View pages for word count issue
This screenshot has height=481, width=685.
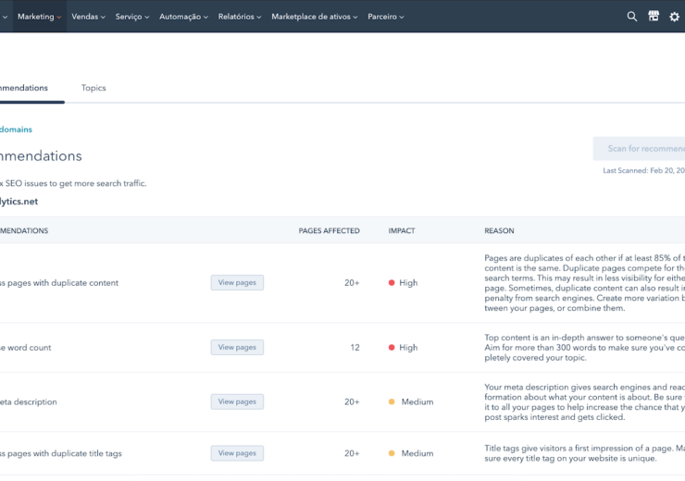pos(237,347)
